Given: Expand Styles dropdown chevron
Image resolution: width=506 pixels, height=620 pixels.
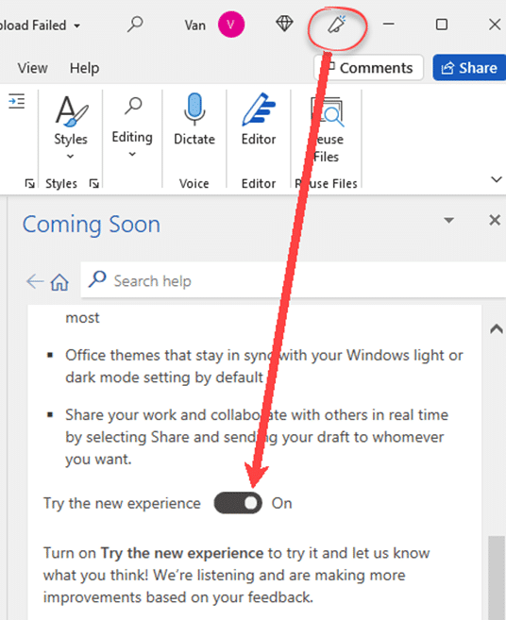Looking at the screenshot, I should [x=71, y=157].
